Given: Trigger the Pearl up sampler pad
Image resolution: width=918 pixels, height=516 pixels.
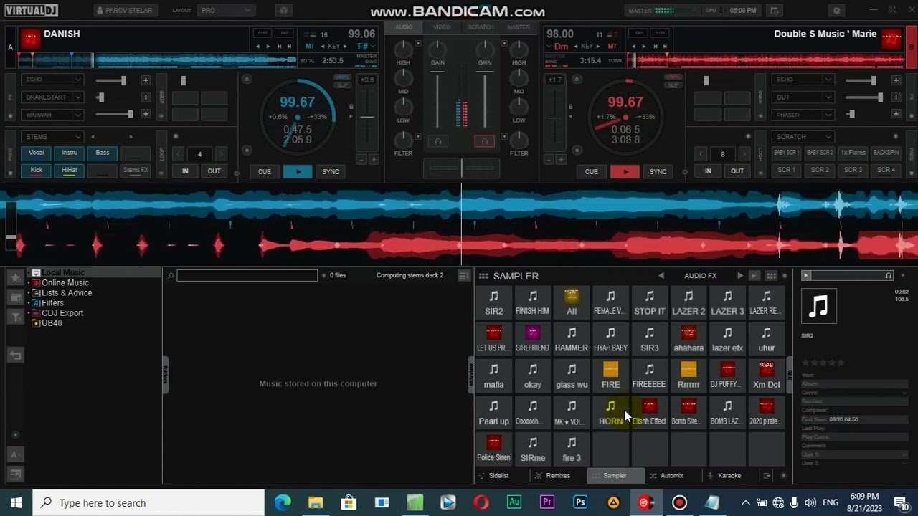Looking at the screenshot, I should coord(493,412).
